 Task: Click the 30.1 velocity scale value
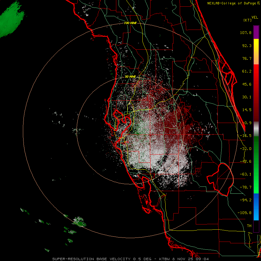click(x=247, y=97)
